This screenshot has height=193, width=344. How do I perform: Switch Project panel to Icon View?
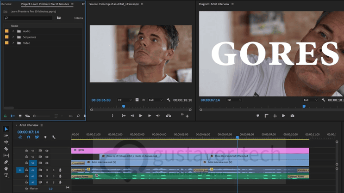point(20,116)
